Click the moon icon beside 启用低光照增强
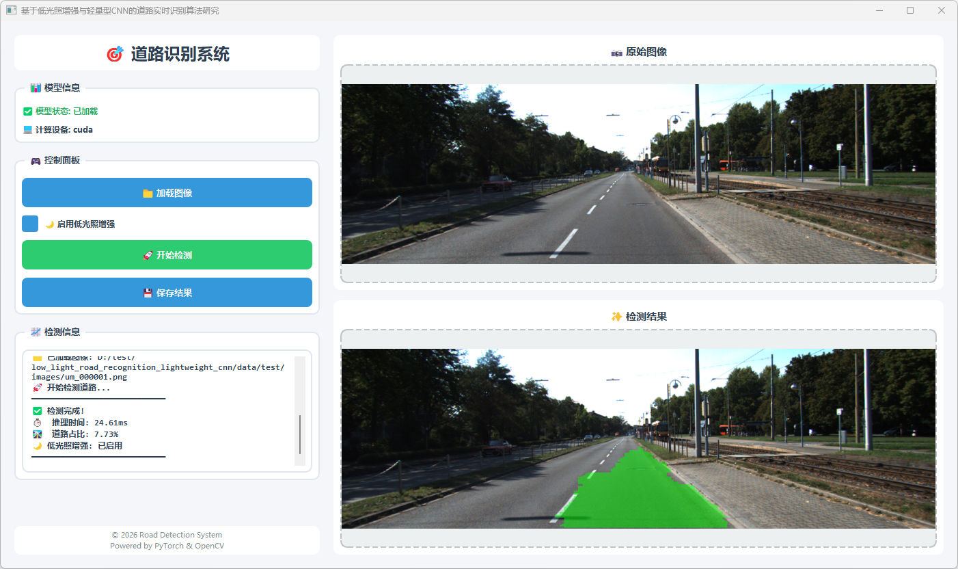The width and height of the screenshot is (958, 569). [50, 224]
